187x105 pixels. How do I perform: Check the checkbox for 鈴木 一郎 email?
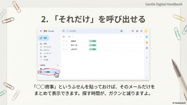[64, 45]
